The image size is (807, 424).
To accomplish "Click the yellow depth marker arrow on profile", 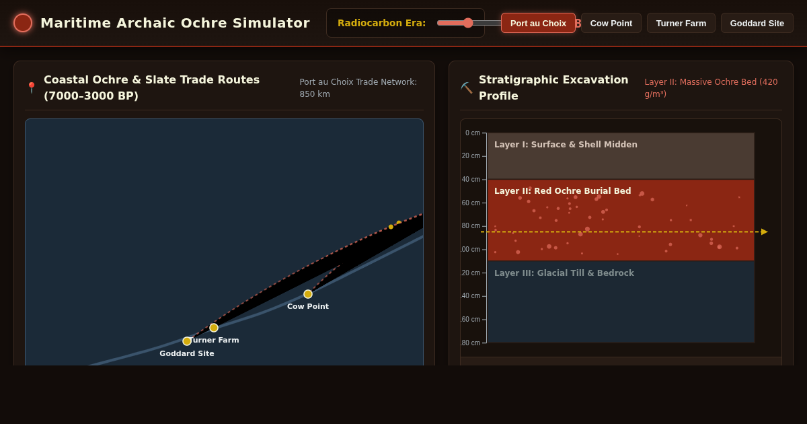I will point(765,232).
